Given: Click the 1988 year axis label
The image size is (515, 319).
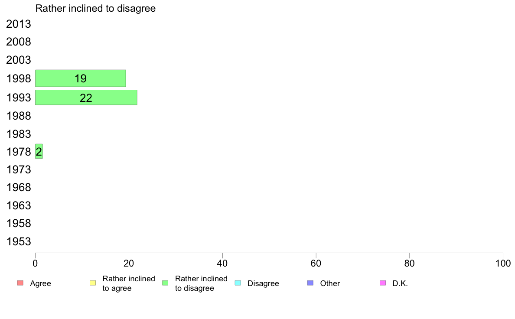Looking at the screenshot, I should (x=18, y=116).
